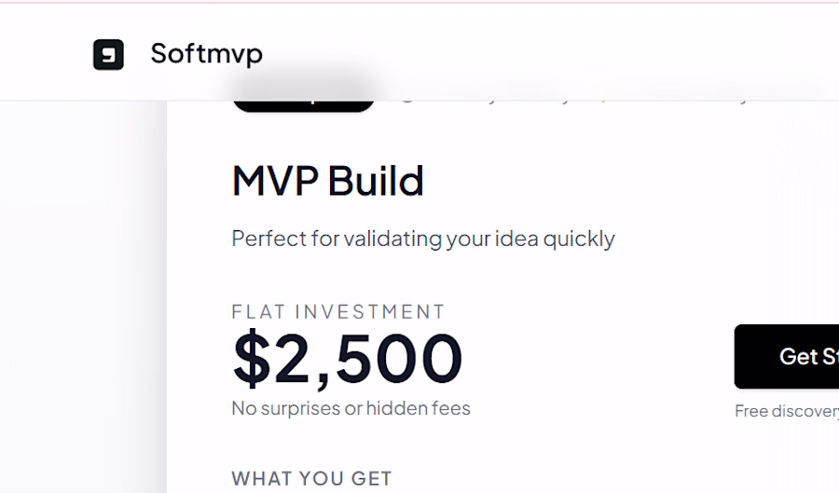Click the Softmvp brand name
Image resolution: width=839 pixels, height=493 pixels.
(206, 54)
